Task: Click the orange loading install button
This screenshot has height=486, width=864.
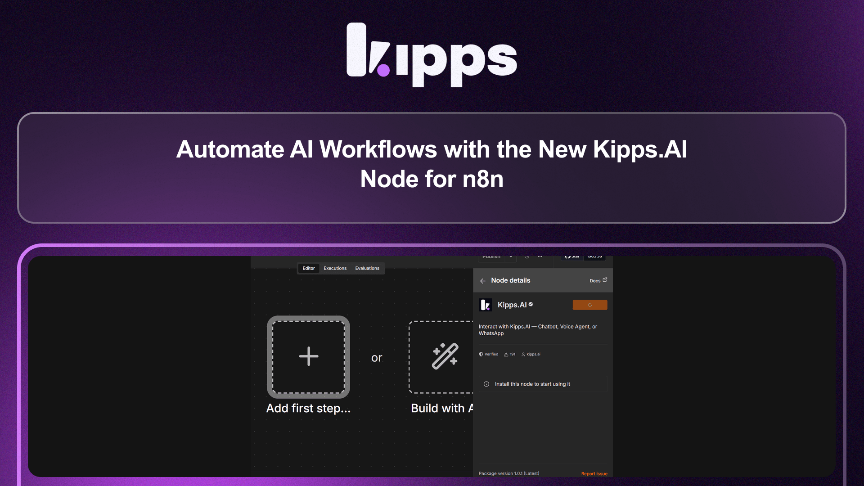Action: pyautogui.click(x=589, y=305)
